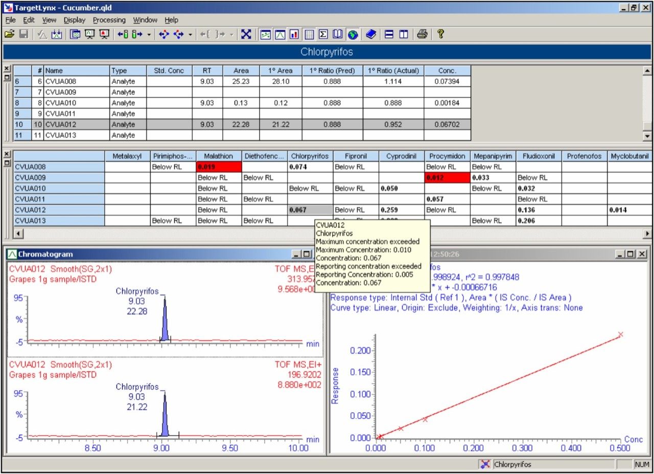The image size is (654, 474).
Task: Select vertical tile windows icon
Action: [404, 34]
